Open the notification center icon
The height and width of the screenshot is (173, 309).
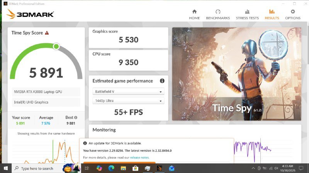click(x=301, y=168)
